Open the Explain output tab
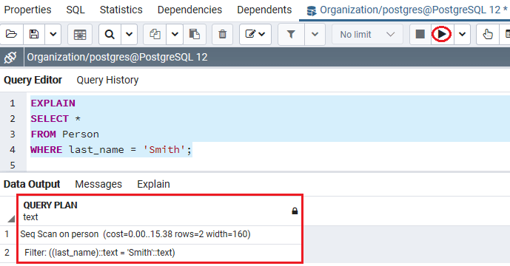This screenshot has width=510, height=266. [153, 184]
